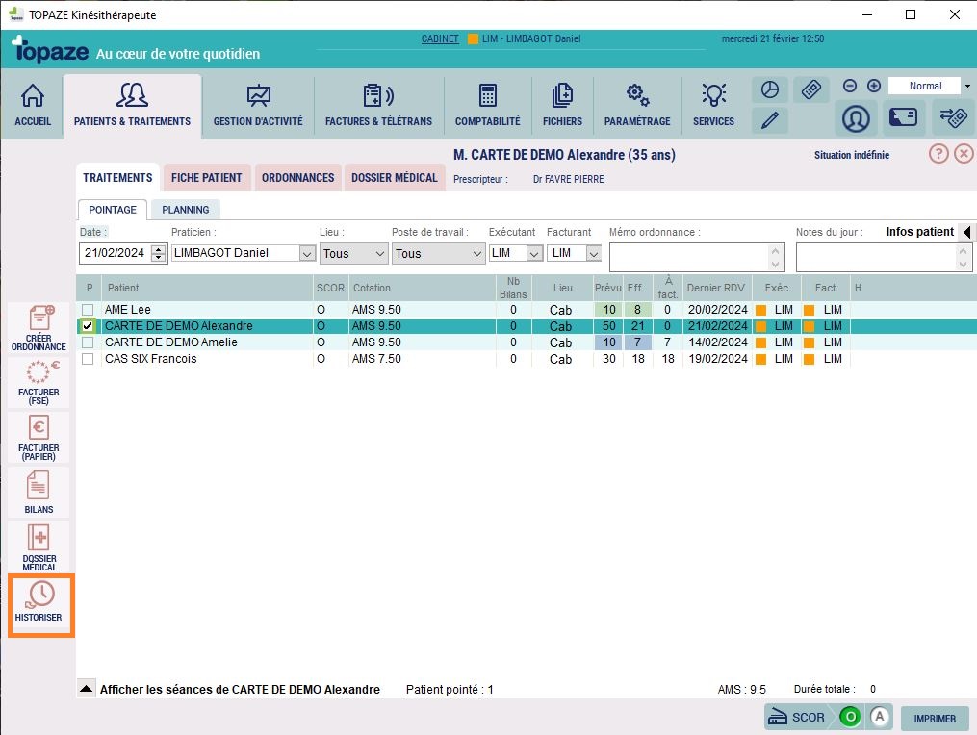Viewport: 977px width, 735px height.
Task: Click the pie chart icon in top toolbar
Action: click(769, 89)
